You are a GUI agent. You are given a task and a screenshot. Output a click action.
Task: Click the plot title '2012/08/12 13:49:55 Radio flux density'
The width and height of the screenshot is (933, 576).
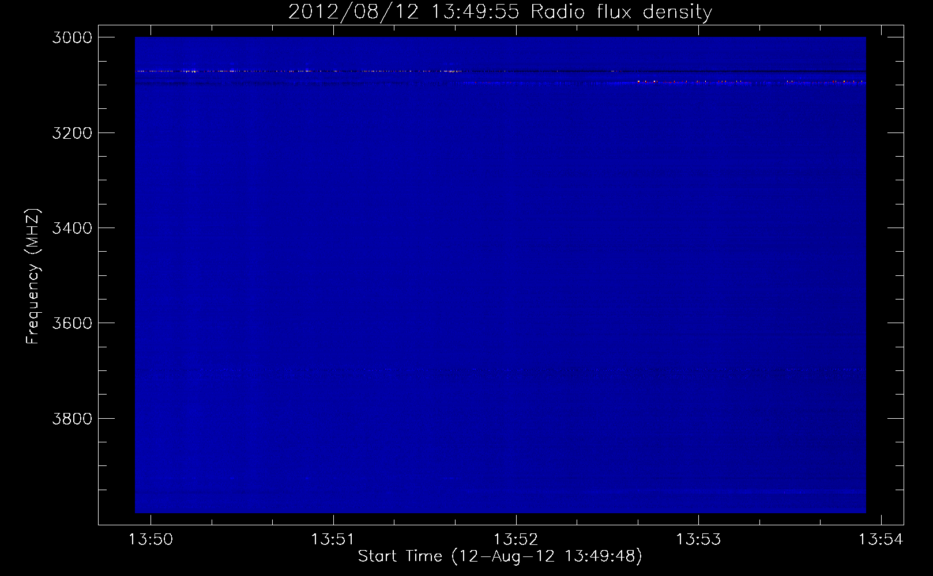pyautogui.click(x=500, y=12)
